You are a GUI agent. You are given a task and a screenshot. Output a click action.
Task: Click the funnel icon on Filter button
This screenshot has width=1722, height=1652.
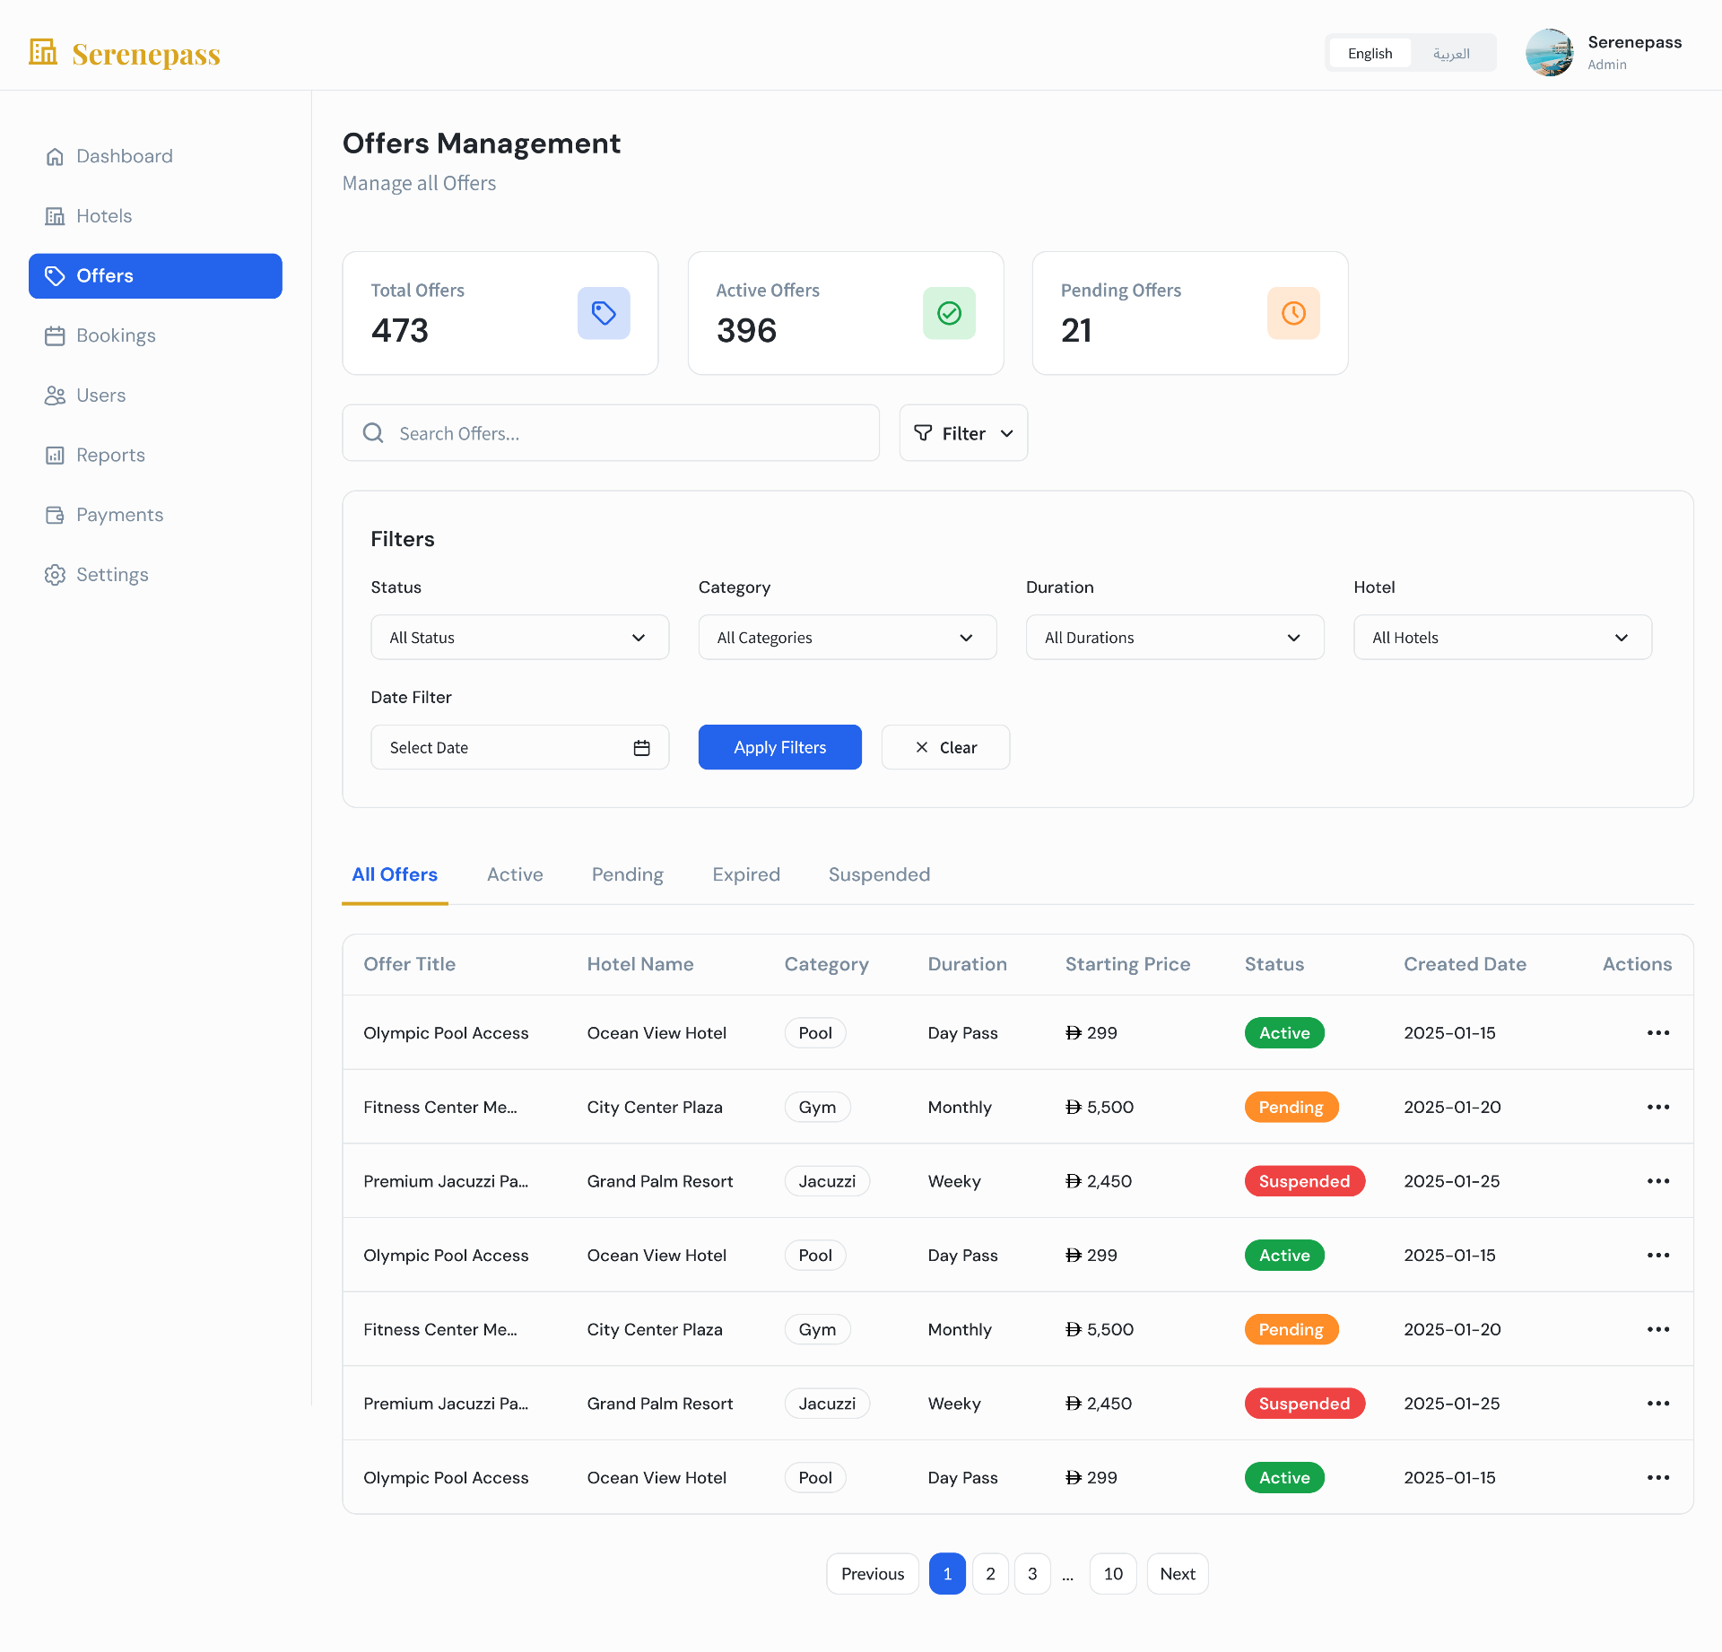pos(923,433)
